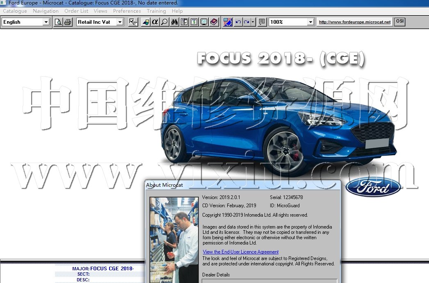Open the Preferences menu
The image size is (429, 283).
pos(127,11)
